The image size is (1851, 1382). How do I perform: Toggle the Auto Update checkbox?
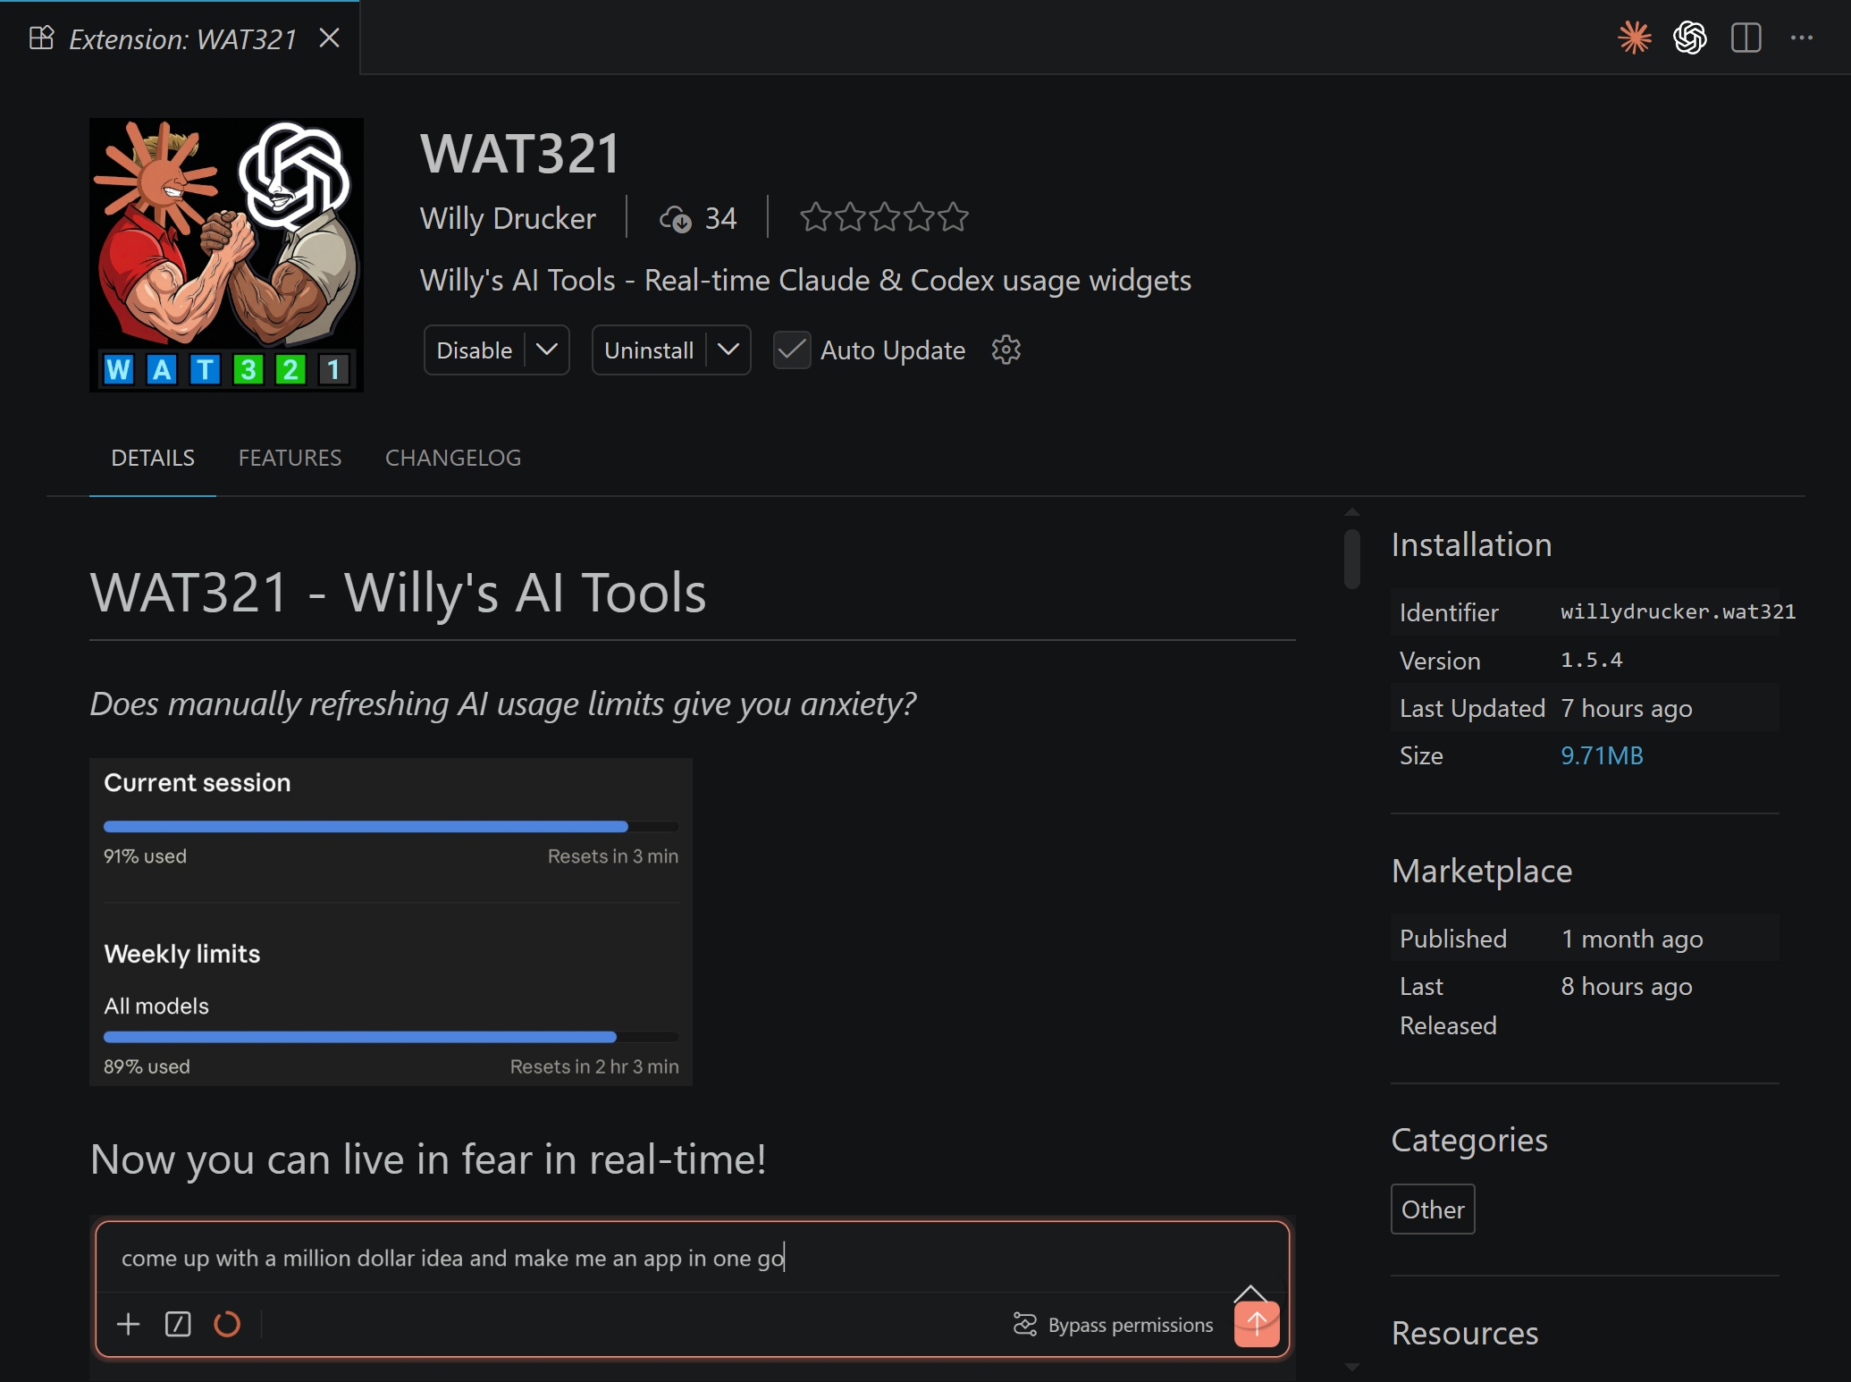click(792, 350)
